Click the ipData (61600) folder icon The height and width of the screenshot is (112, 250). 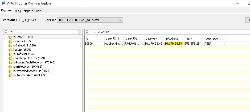(x=11, y=37)
